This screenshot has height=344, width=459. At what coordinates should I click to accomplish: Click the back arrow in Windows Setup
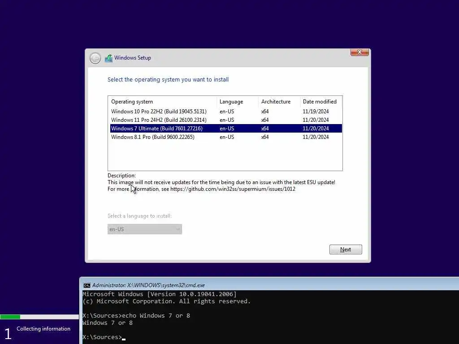(95, 58)
